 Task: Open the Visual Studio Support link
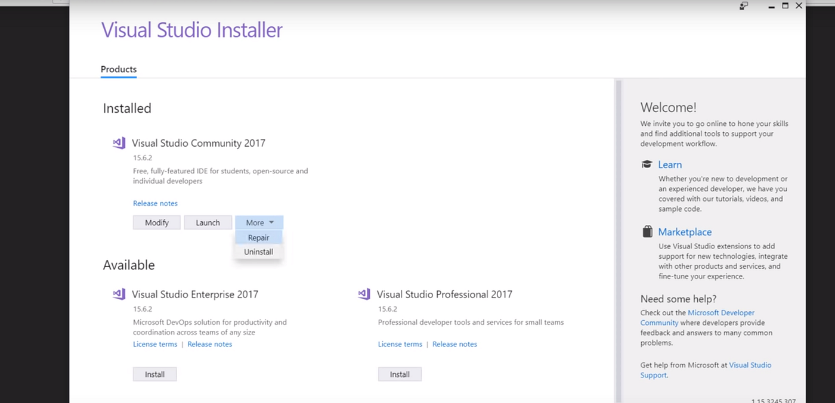tap(706, 370)
